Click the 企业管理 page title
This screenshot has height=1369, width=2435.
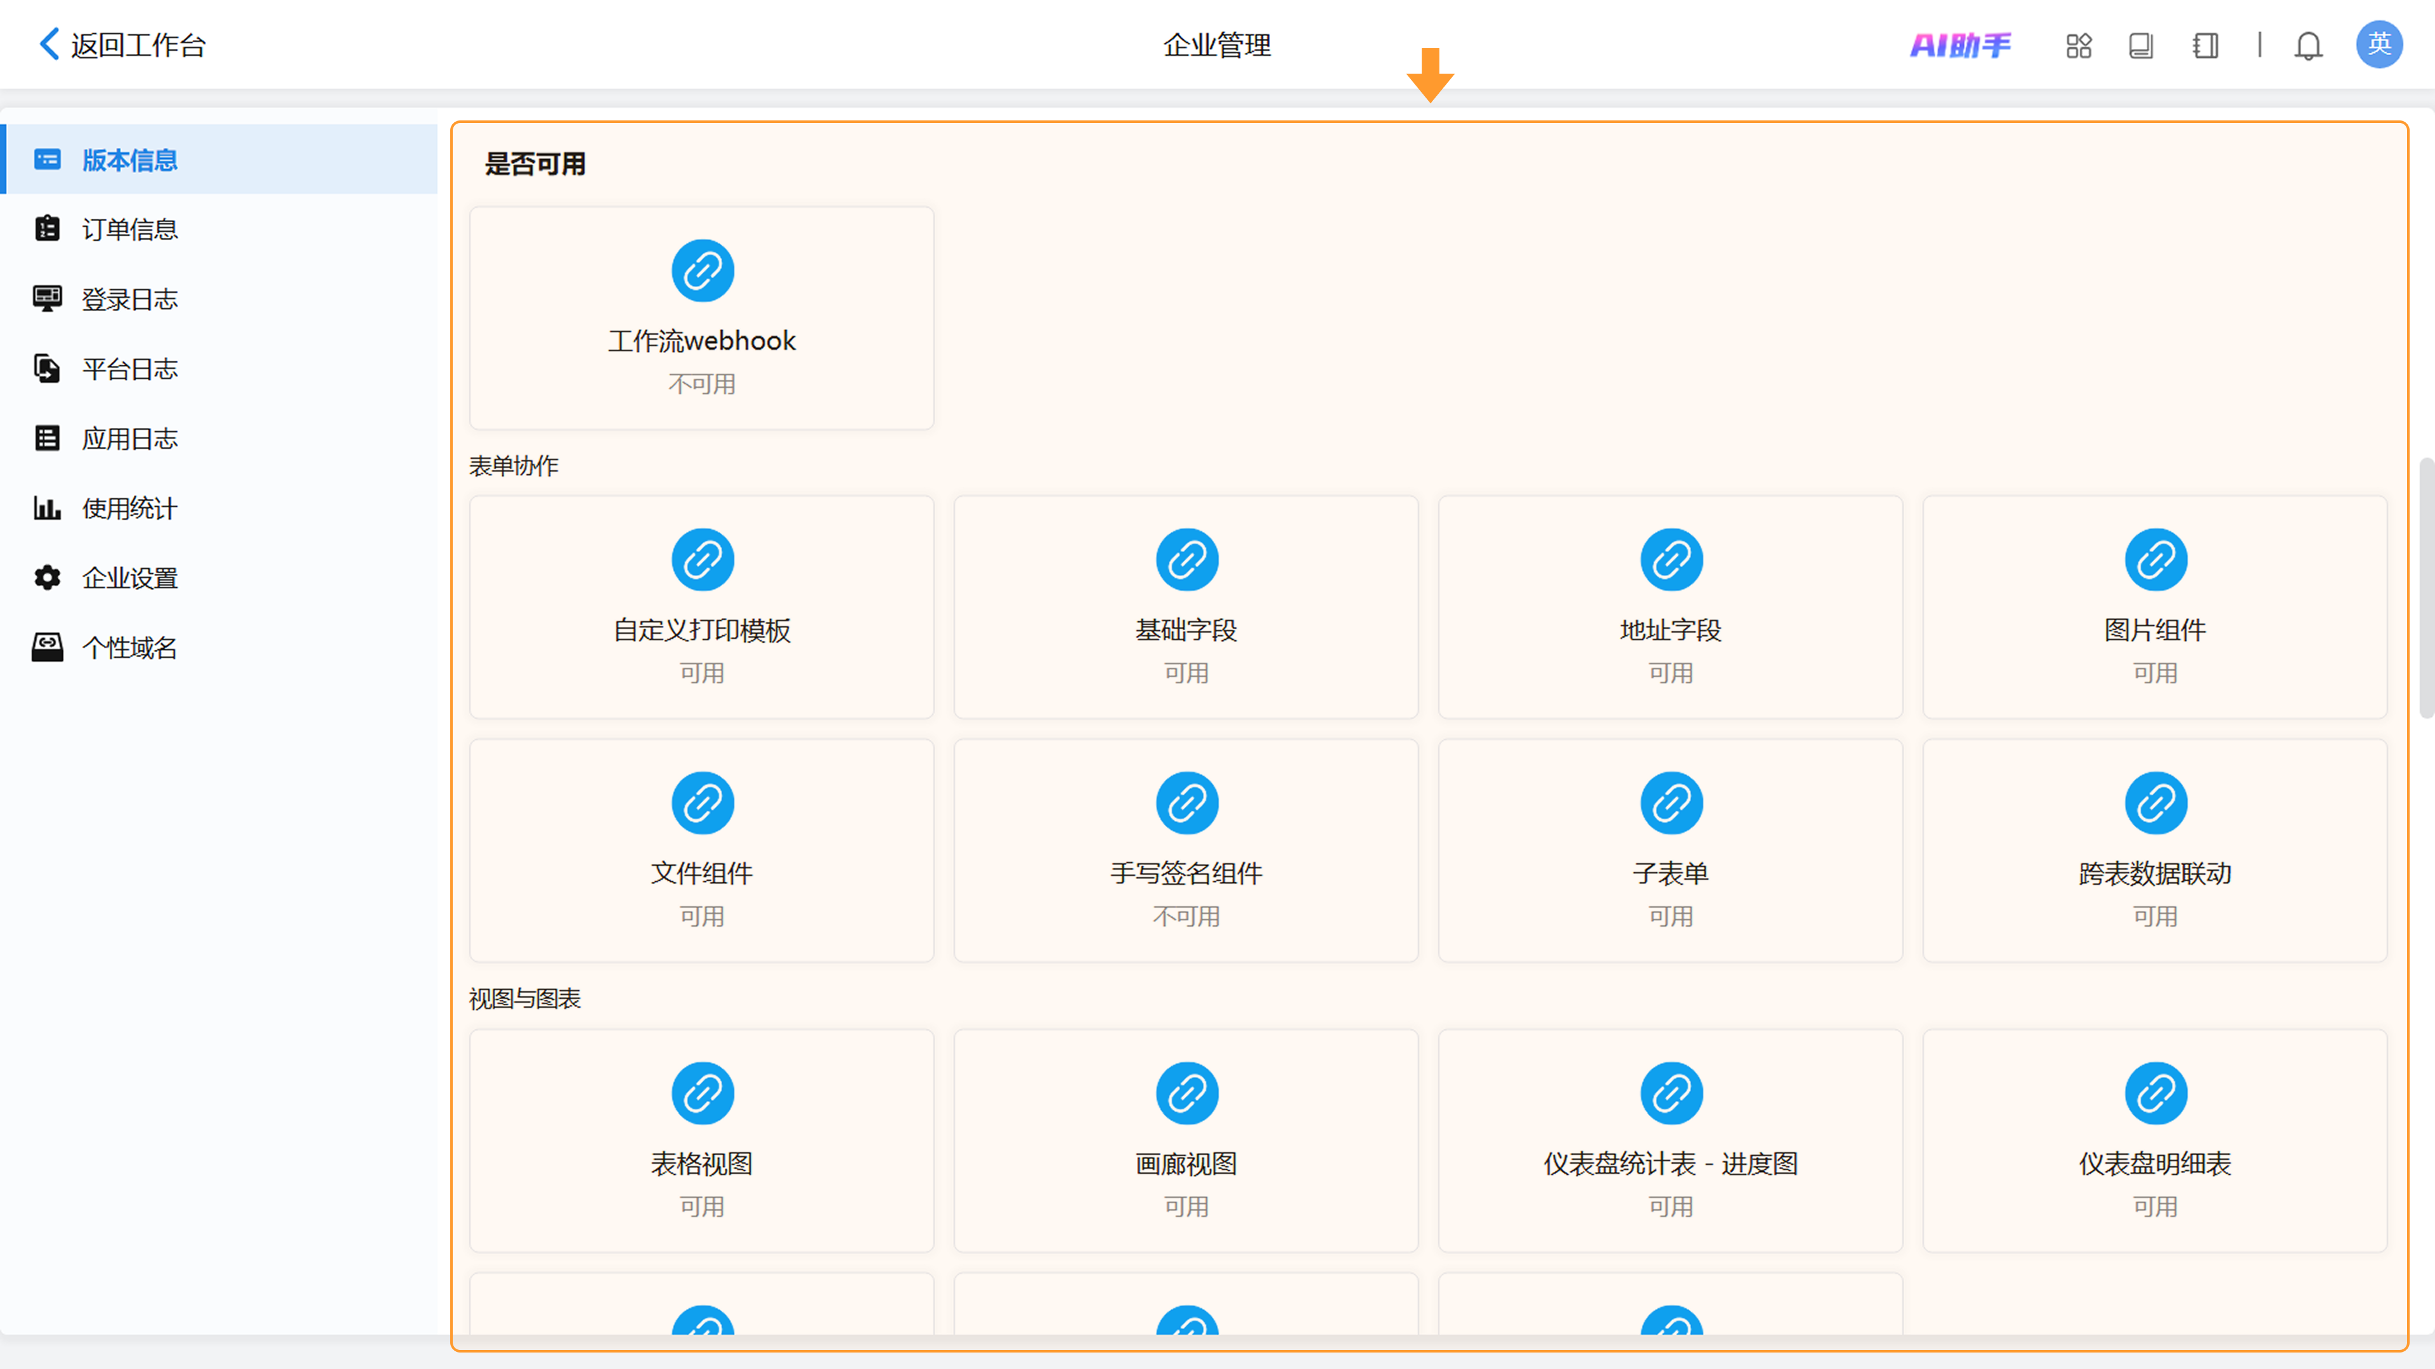1217,44
